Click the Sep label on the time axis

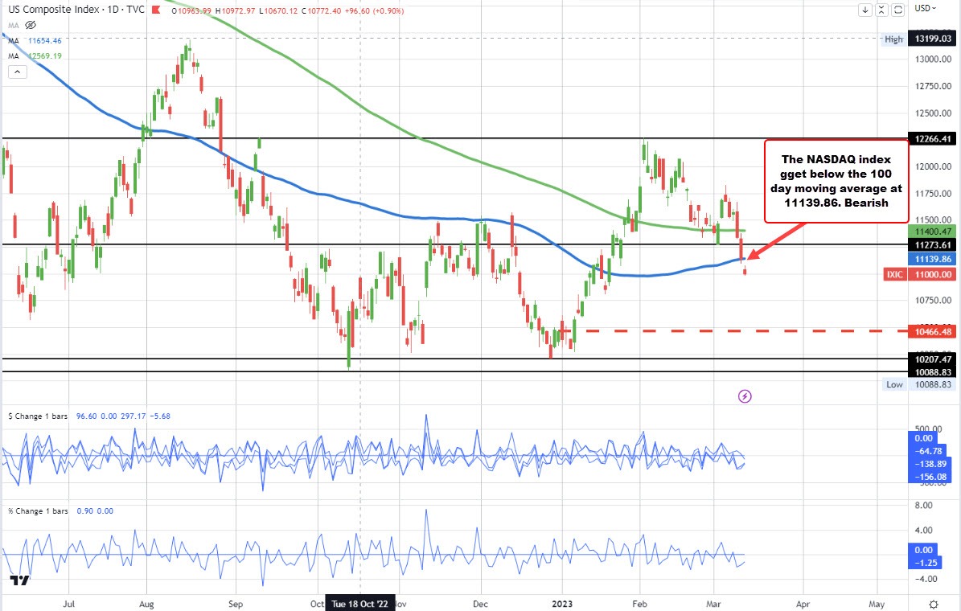click(236, 605)
